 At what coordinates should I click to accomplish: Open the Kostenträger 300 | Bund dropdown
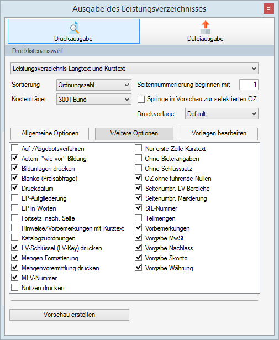(94, 100)
